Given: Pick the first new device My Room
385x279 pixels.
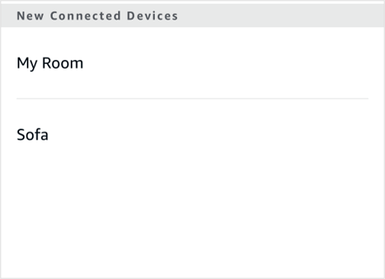Looking at the screenshot, I should tap(192, 63).
